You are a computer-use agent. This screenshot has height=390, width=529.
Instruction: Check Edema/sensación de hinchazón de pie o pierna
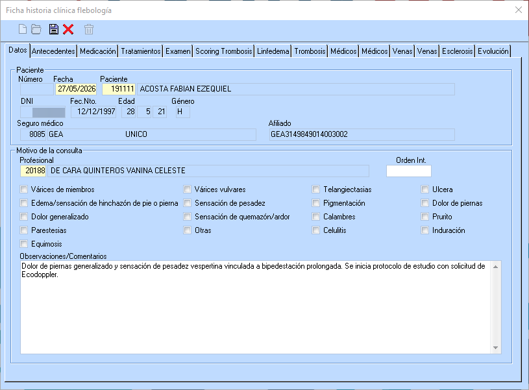coord(23,203)
